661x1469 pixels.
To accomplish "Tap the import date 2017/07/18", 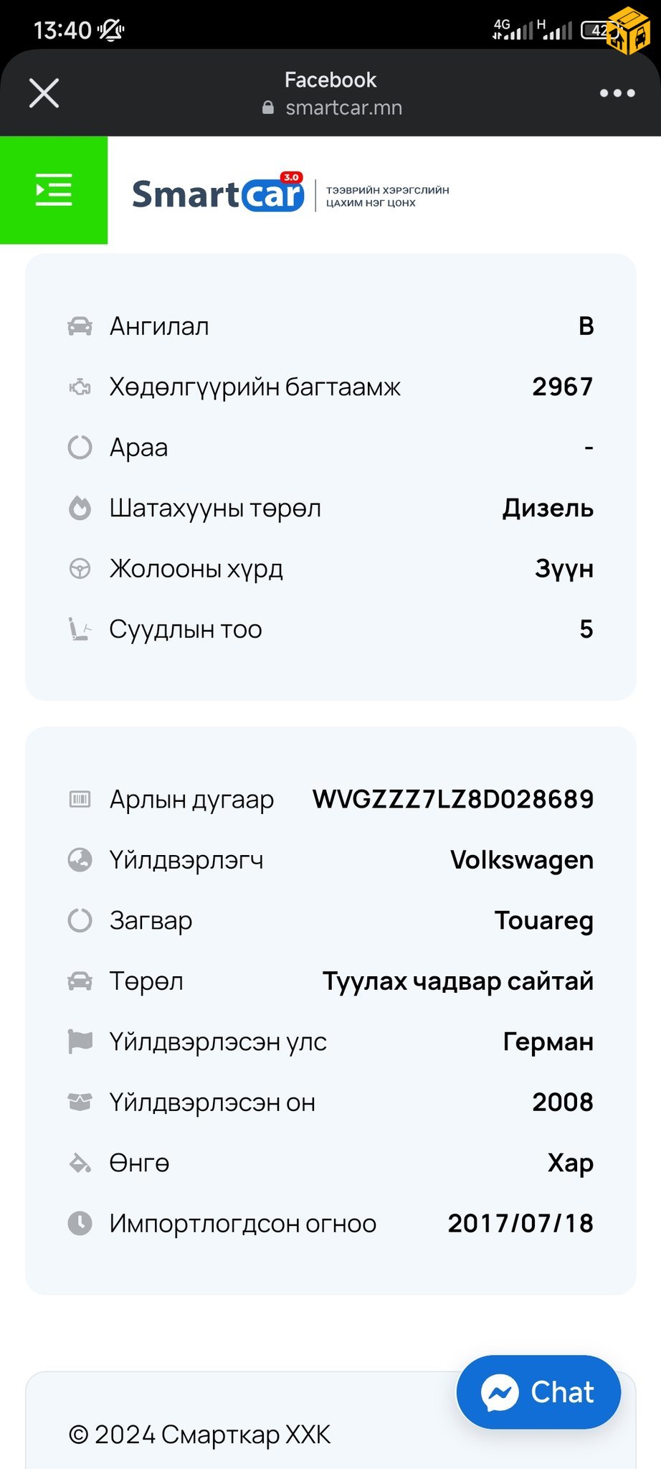I will click(x=520, y=1223).
